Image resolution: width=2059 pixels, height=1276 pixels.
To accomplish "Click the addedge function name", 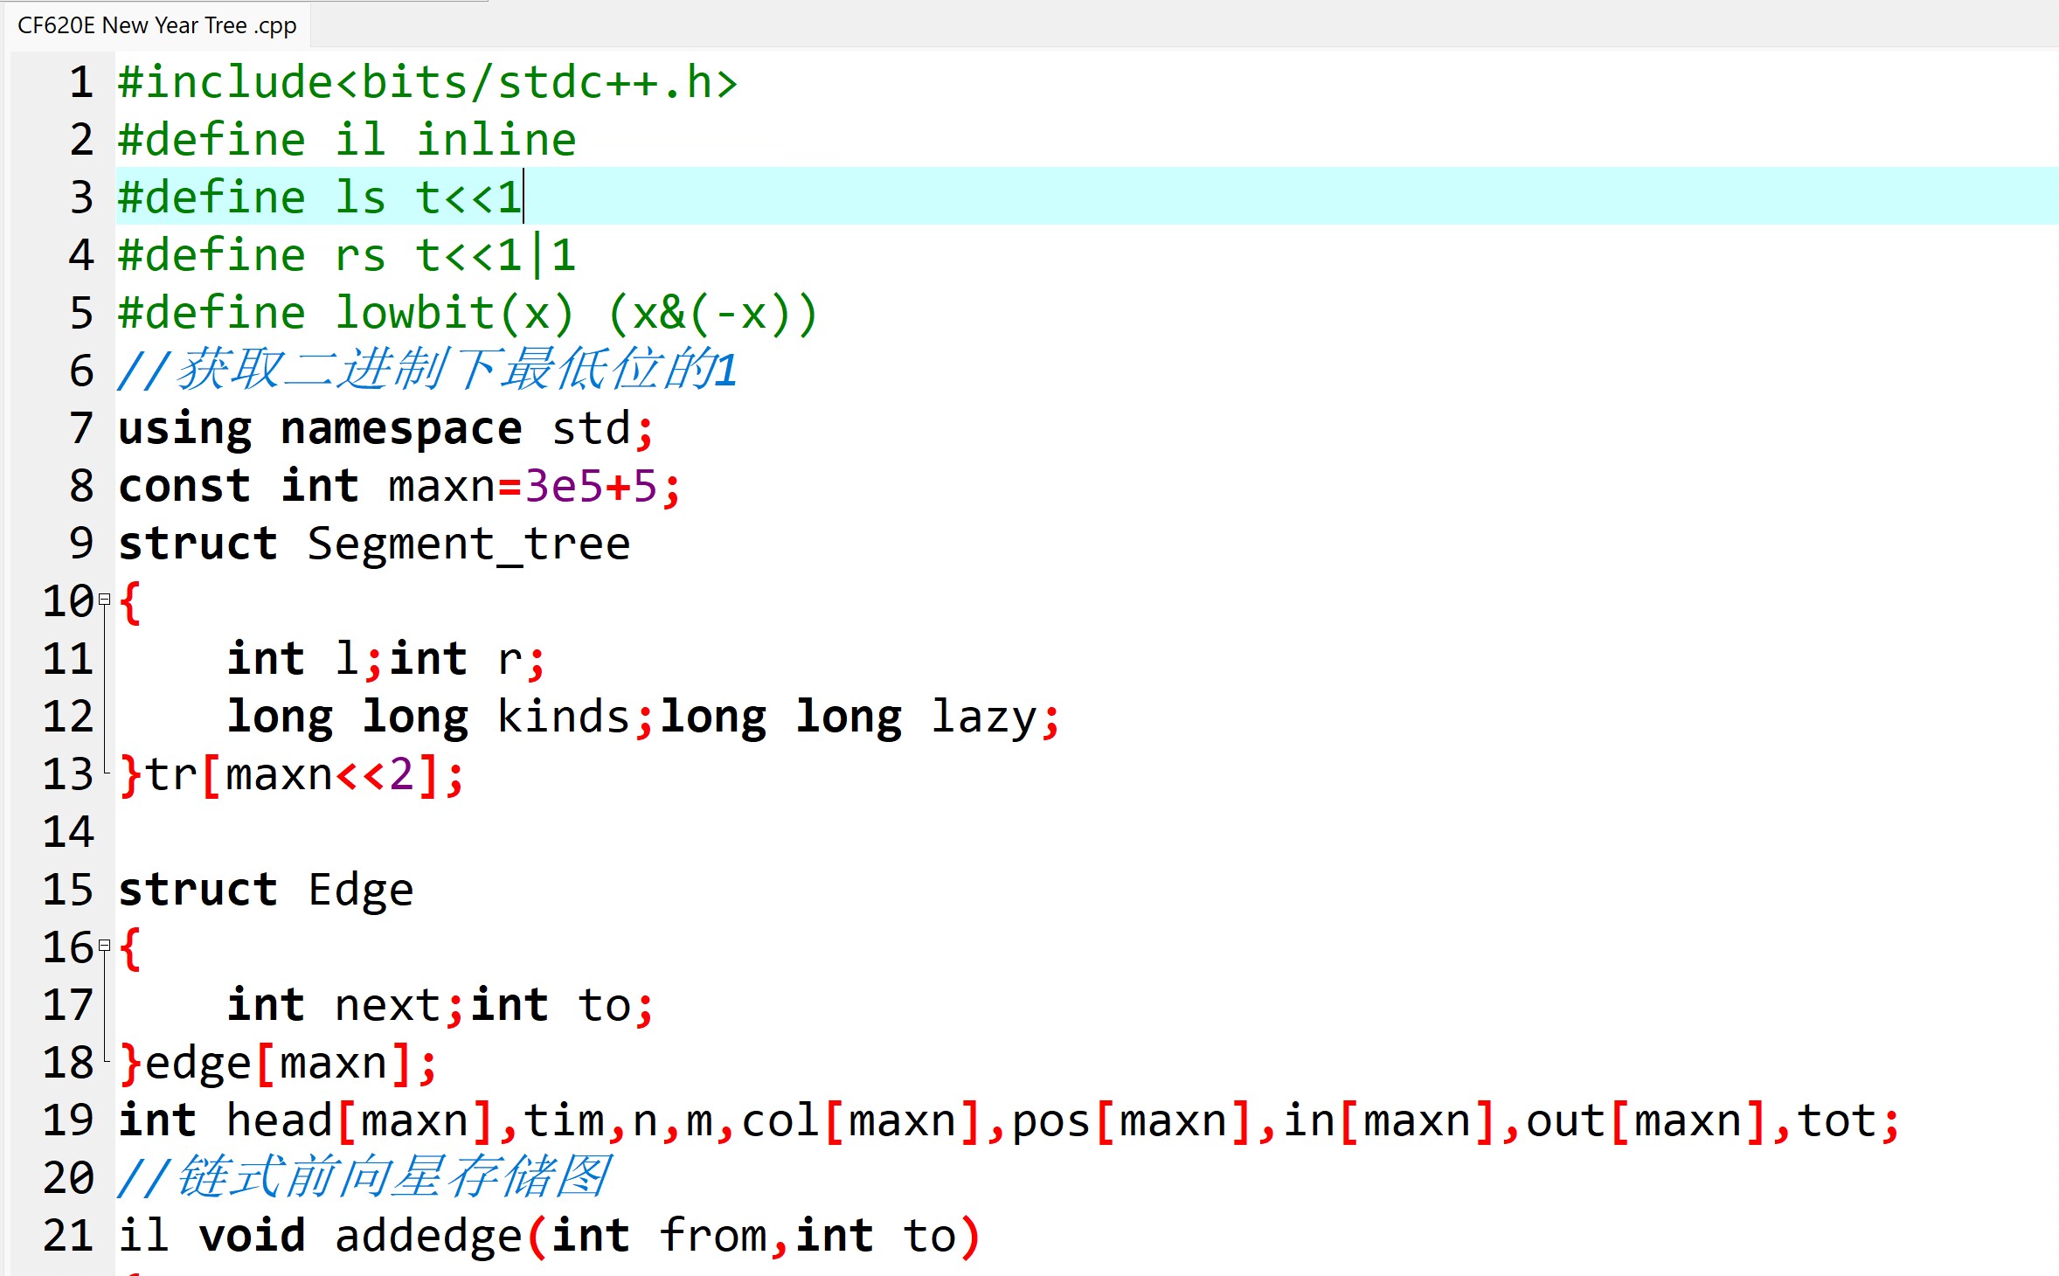I will point(428,1235).
